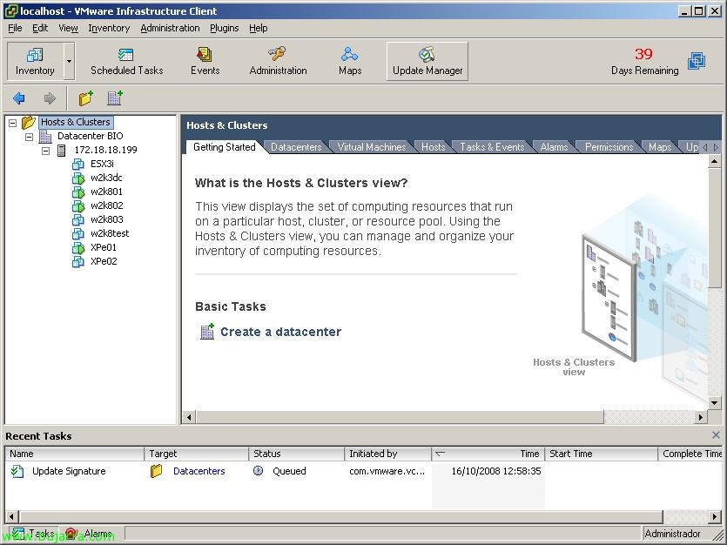Image resolution: width=727 pixels, height=545 pixels.
Task: Go forward with the gray arrow
Action: pyautogui.click(x=50, y=98)
